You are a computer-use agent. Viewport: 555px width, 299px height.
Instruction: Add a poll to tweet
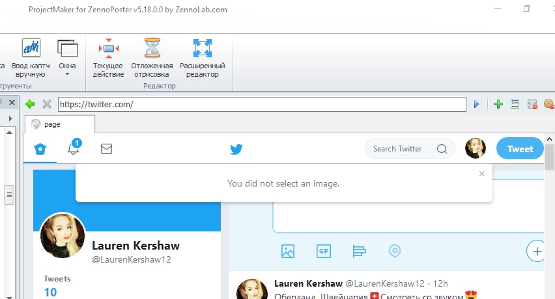(x=360, y=252)
